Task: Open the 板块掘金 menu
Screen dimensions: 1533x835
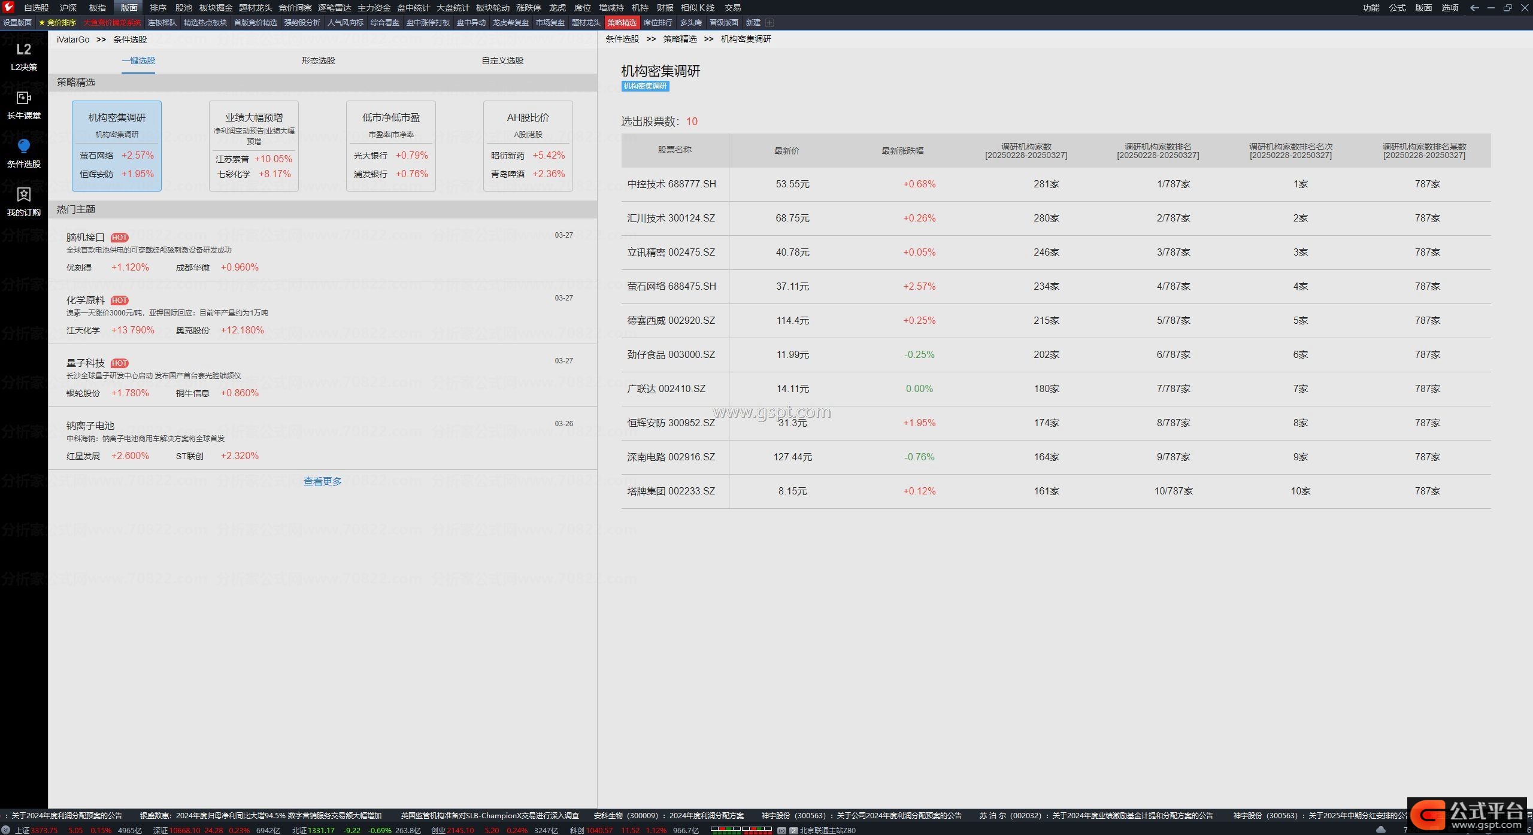Action: [x=216, y=8]
